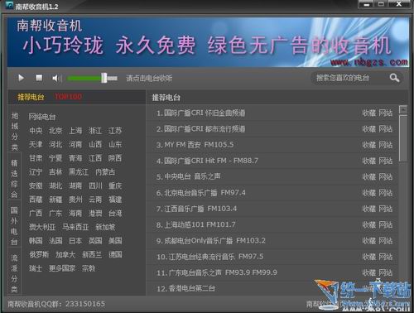
Task: Click 网站 for station 1 怀旧金曲频道
Action: click(386, 113)
